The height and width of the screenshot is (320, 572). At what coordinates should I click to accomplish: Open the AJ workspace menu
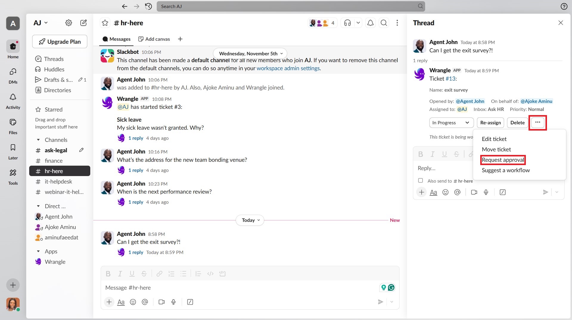click(x=41, y=23)
